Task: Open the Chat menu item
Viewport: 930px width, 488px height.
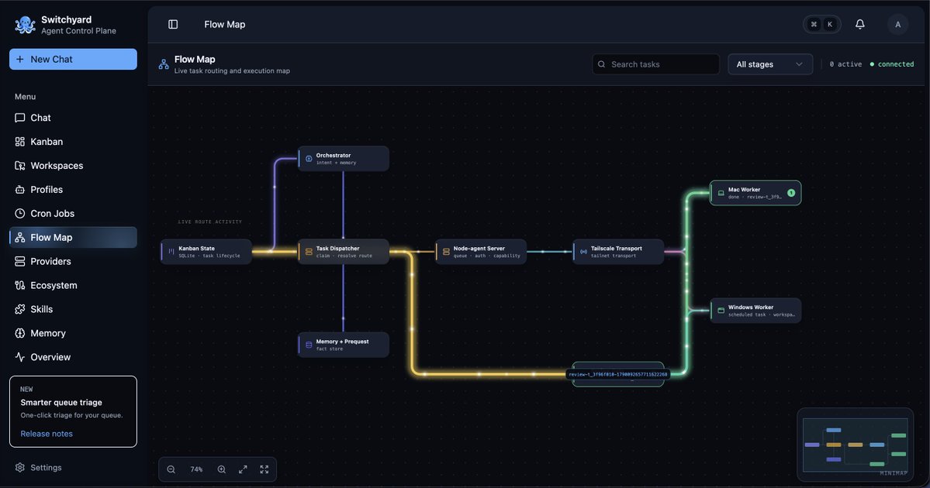Action: point(73,118)
